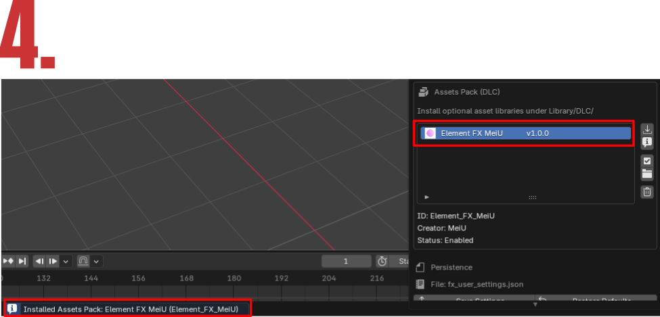Step forward one frame in timeline
Screen dimensions: 660x317
tap(53, 261)
